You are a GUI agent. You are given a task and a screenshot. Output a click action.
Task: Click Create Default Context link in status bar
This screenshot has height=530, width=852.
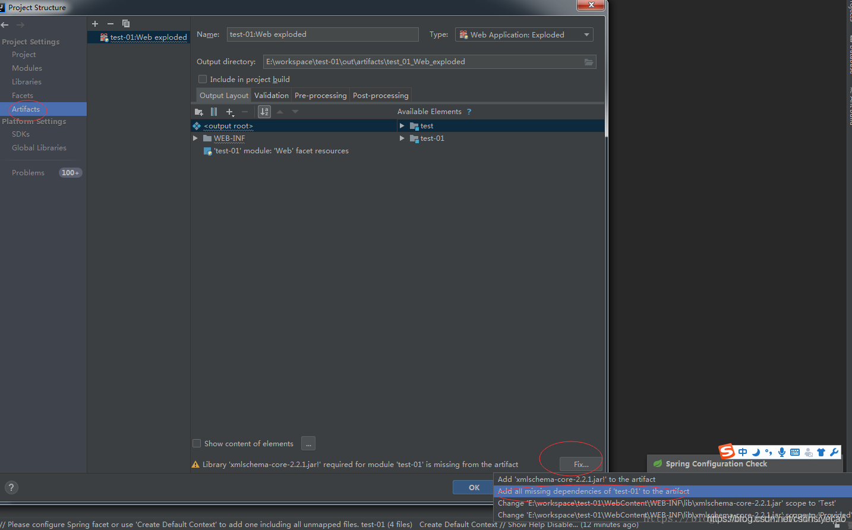pyautogui.click(x=458, y=525)
